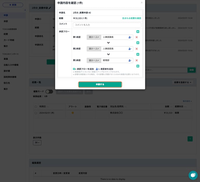200x182 pixels.
Task: Open カード明細 in the sidebar
Action: pyautogui.click(x=9, y=40)
